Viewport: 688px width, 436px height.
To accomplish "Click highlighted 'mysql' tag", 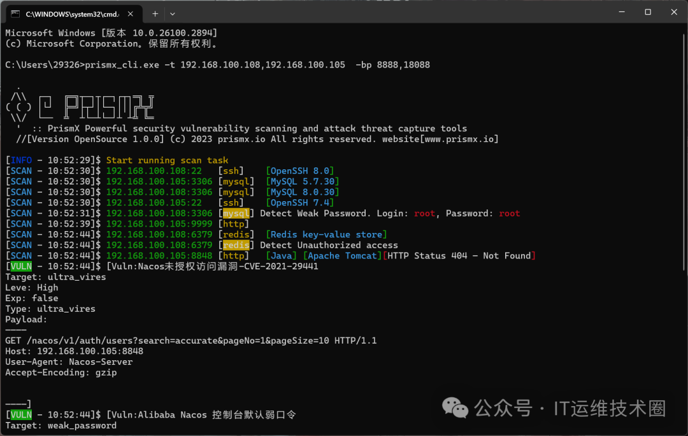I will 236,213.
